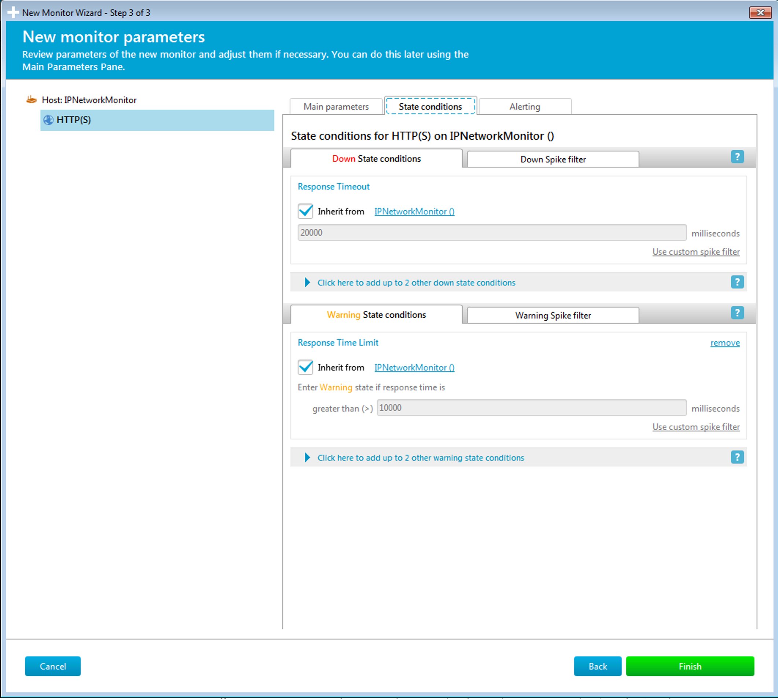Select the State conditions tab
The width and height of the screenshot is (778, 699).
tap(430, 106)
